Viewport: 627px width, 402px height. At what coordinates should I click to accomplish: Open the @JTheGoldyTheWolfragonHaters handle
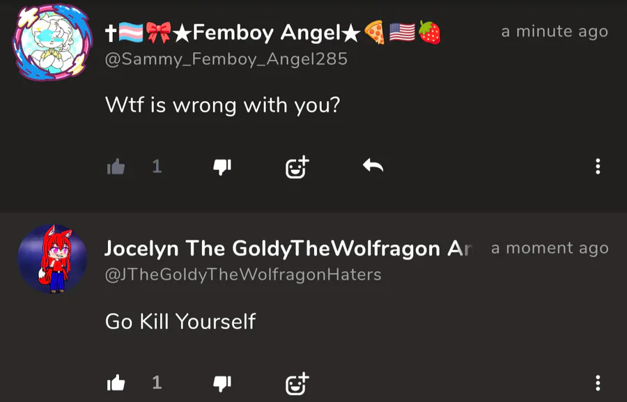pos(243,275)
